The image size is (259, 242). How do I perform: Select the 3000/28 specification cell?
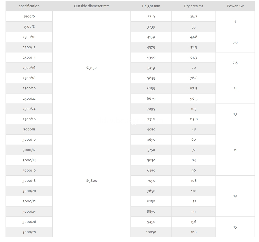pos(29,232)
